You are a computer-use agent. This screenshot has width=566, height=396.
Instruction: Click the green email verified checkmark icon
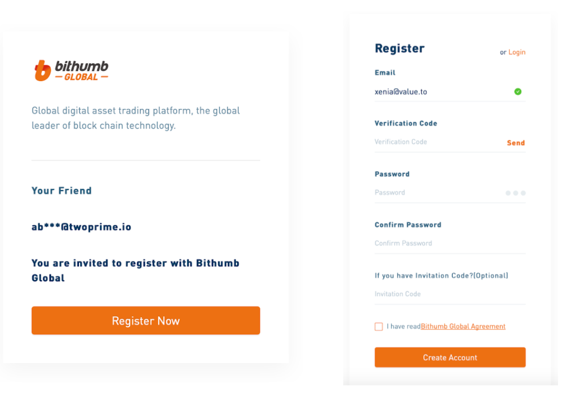coord(518,91)
